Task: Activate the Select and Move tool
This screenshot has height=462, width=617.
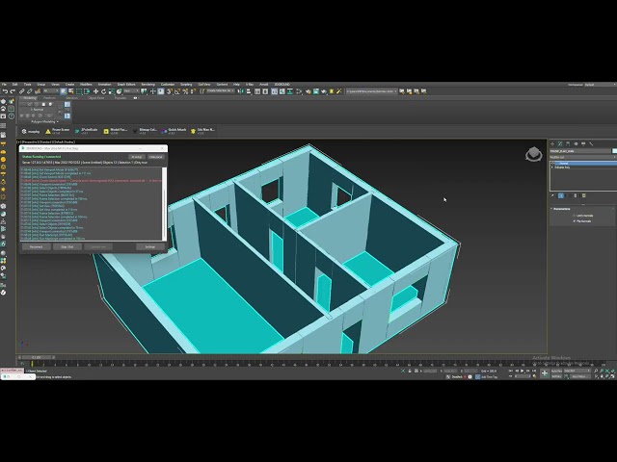Action: click(x=95, y=91)
